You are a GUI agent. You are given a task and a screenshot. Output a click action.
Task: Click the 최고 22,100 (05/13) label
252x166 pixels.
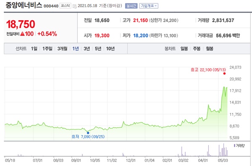pos(208,70)
